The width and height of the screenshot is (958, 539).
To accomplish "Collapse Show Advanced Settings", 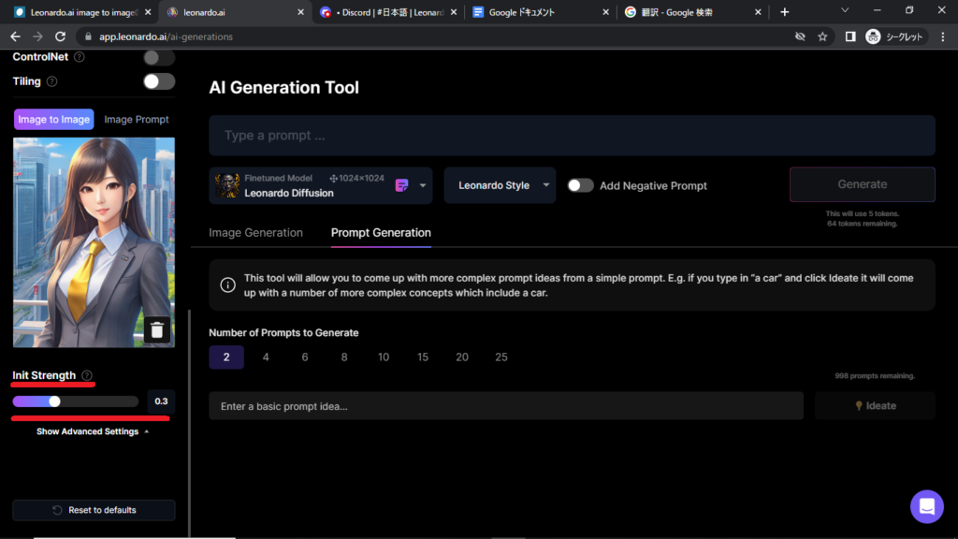I will point(93,431).
